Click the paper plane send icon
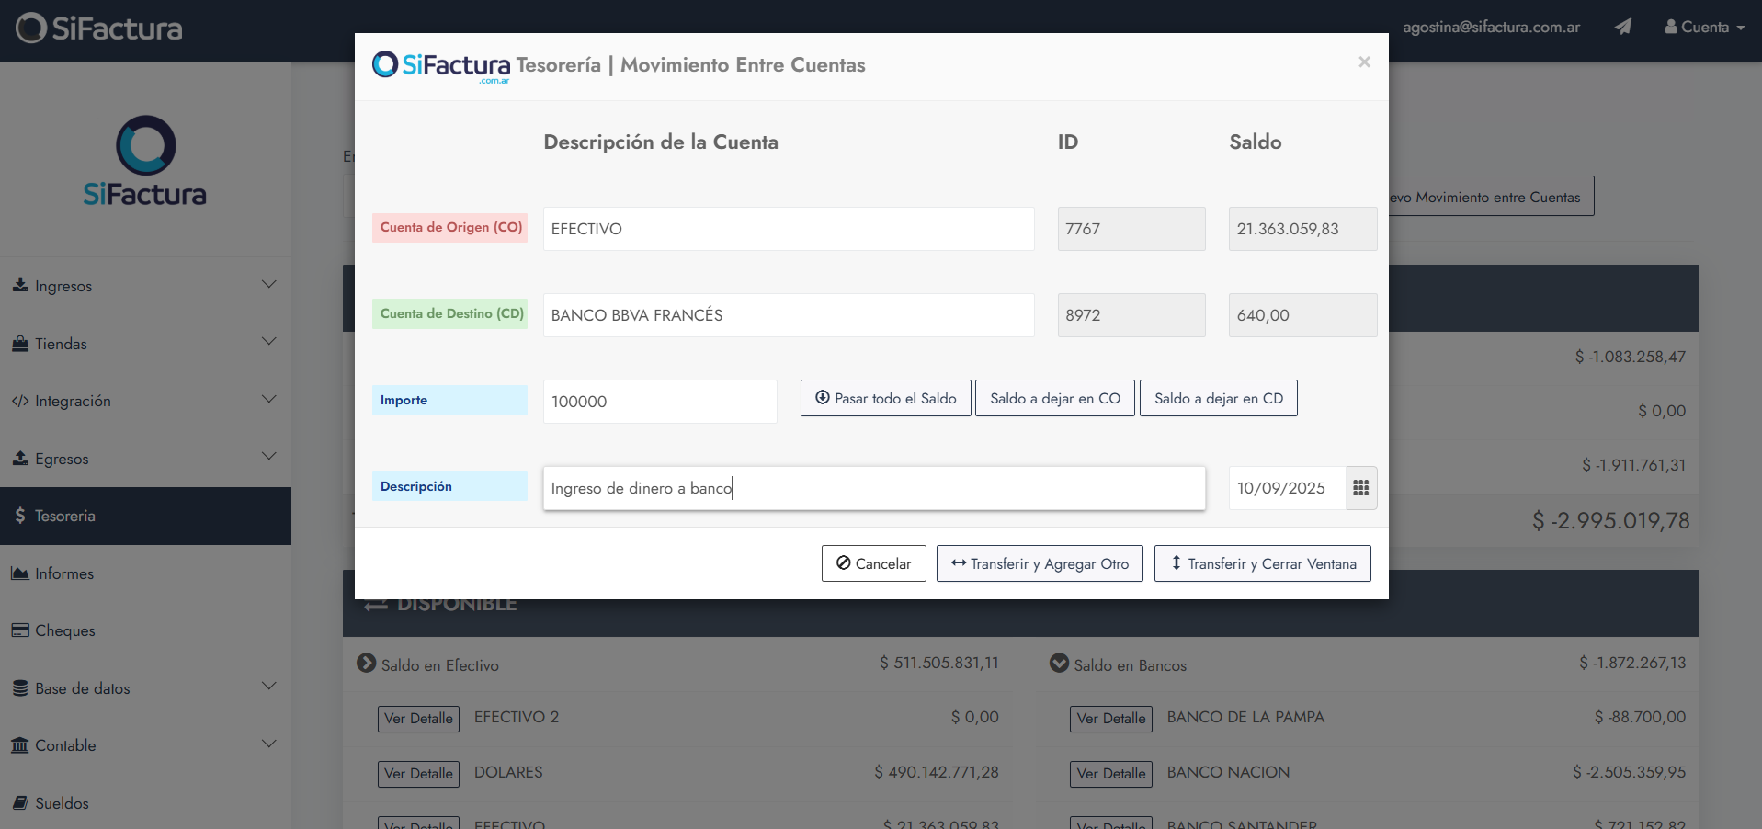This screenshot has width=1762, height=829. pos(1622,27)
